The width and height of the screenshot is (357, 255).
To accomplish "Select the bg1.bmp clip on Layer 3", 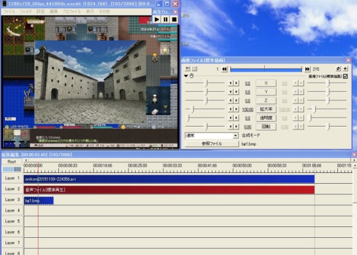I will coord(39,201).
